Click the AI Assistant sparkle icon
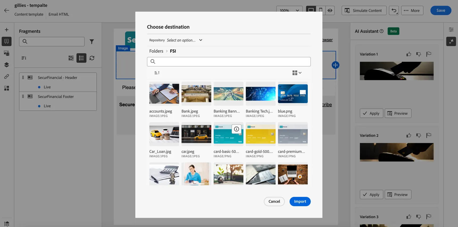 click(451, 42)
